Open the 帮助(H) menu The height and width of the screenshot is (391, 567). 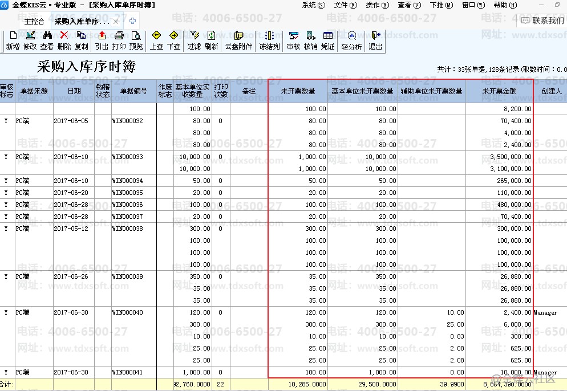pyautogui.click(x=505, y=5)
